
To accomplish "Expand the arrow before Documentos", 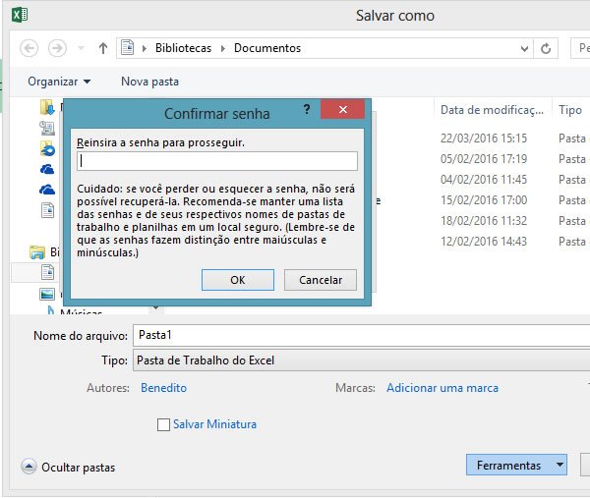I will coord(223,48).
